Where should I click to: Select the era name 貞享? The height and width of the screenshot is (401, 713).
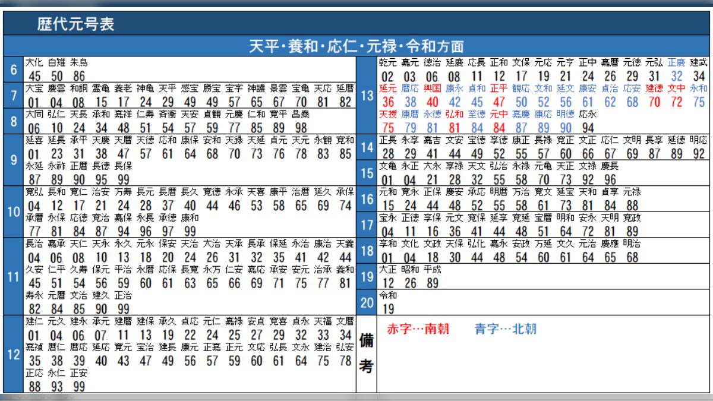point(610,192)
